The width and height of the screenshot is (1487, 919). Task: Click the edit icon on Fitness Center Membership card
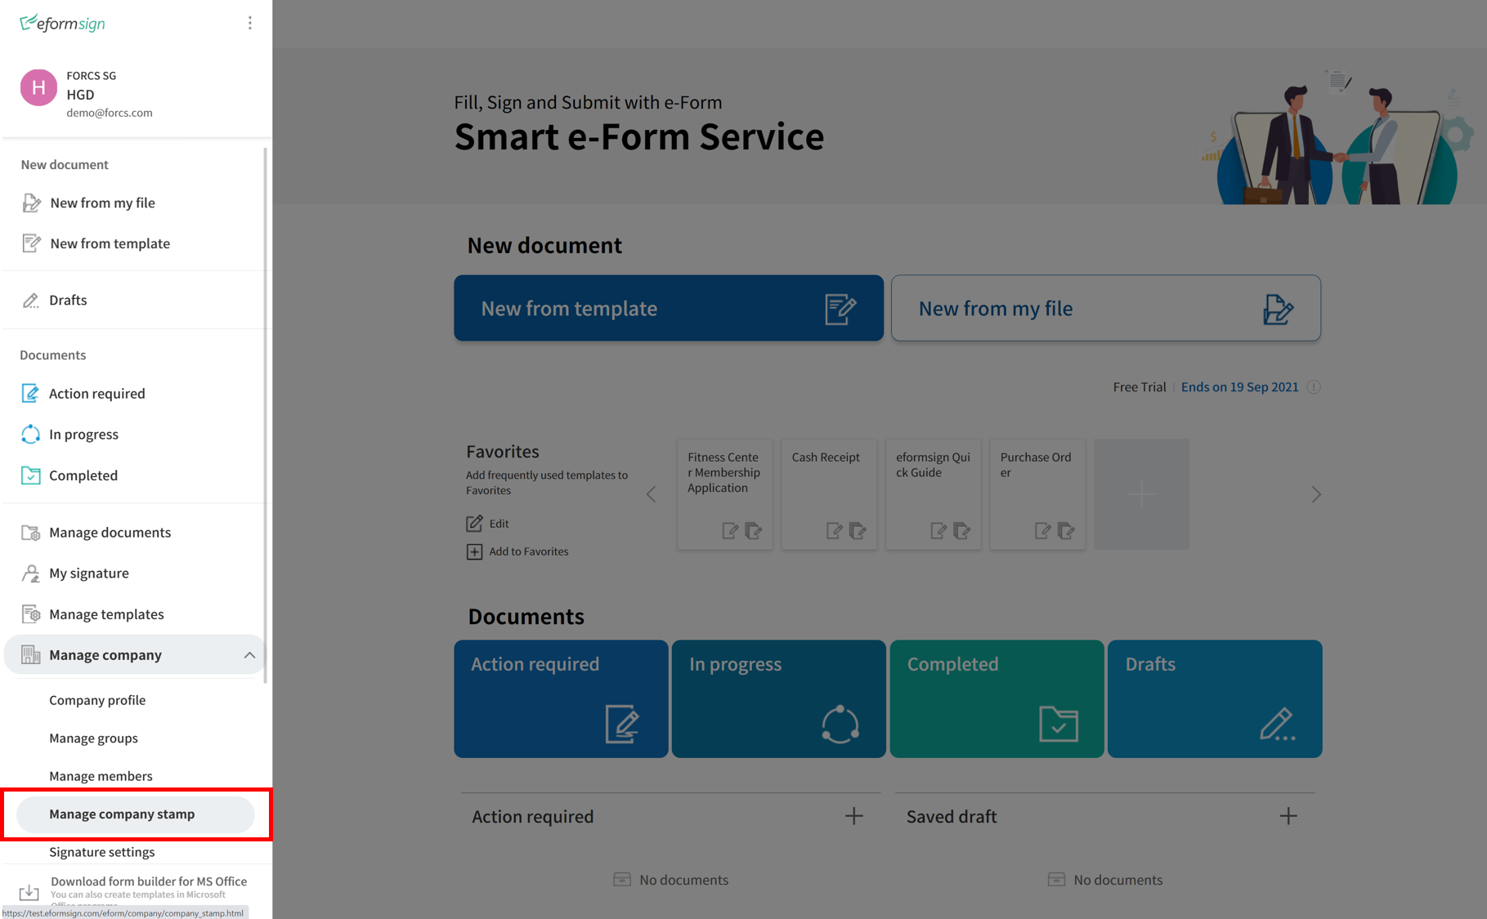(x=730, y=531)
